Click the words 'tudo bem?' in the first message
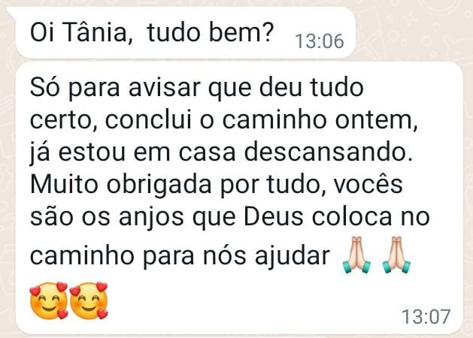The height and width of the screenshot is (338, 473). pyautogui.click(x=211, y=32)
